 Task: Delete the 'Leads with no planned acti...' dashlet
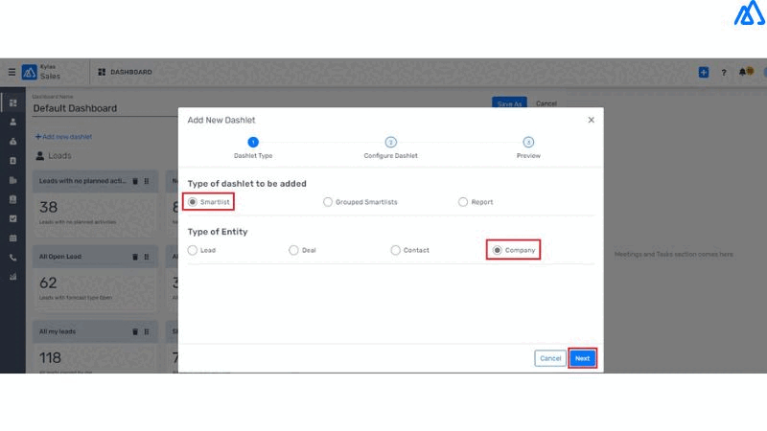coord(135,181)
